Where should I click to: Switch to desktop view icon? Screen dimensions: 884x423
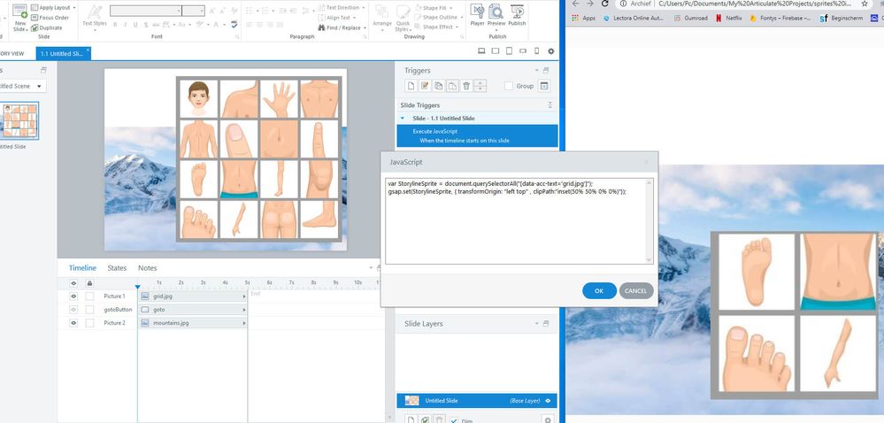point(481,50)
